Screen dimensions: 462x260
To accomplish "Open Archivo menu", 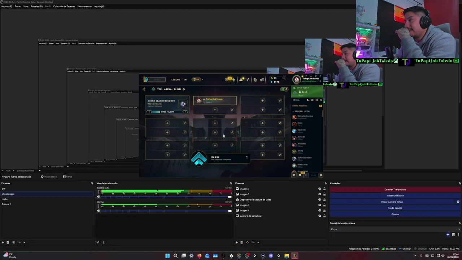I will click(6, 6).
